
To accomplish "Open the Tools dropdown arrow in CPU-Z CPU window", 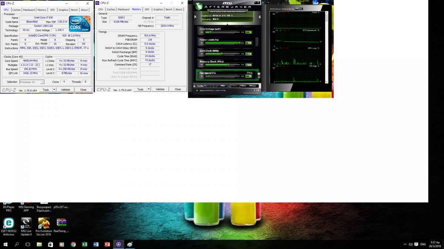I will 54,90.
